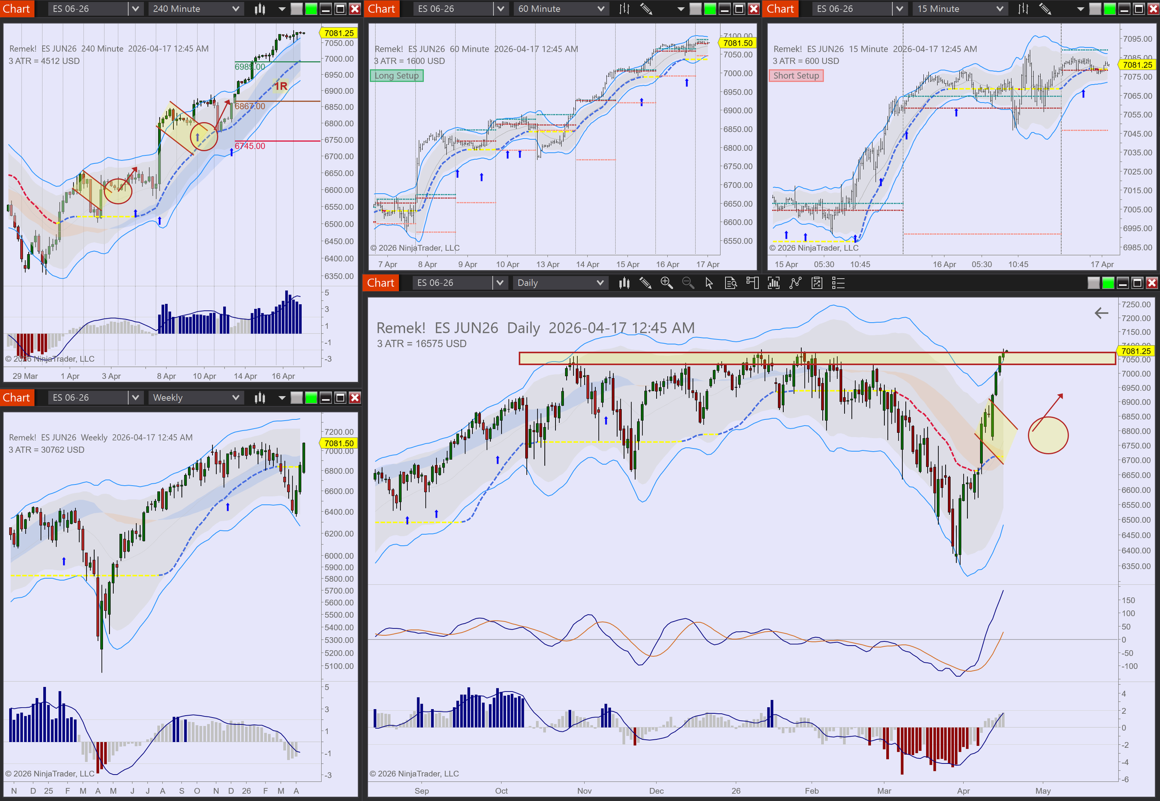
Task: Click the Short Setup label on 15 Minute chart
Action: click(796, 76)
